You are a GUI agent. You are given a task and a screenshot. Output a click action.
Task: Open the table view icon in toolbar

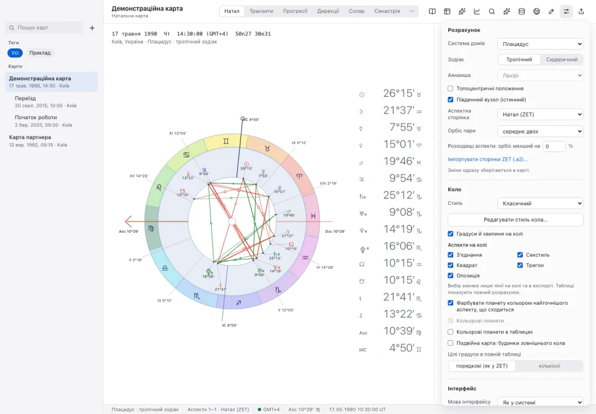click(x=447, y=11)
